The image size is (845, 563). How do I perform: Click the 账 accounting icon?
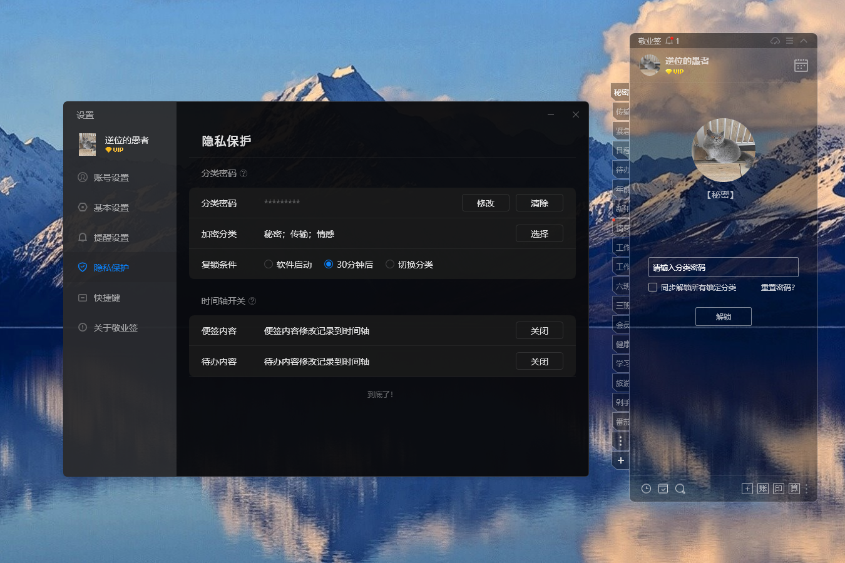(762, 489)
